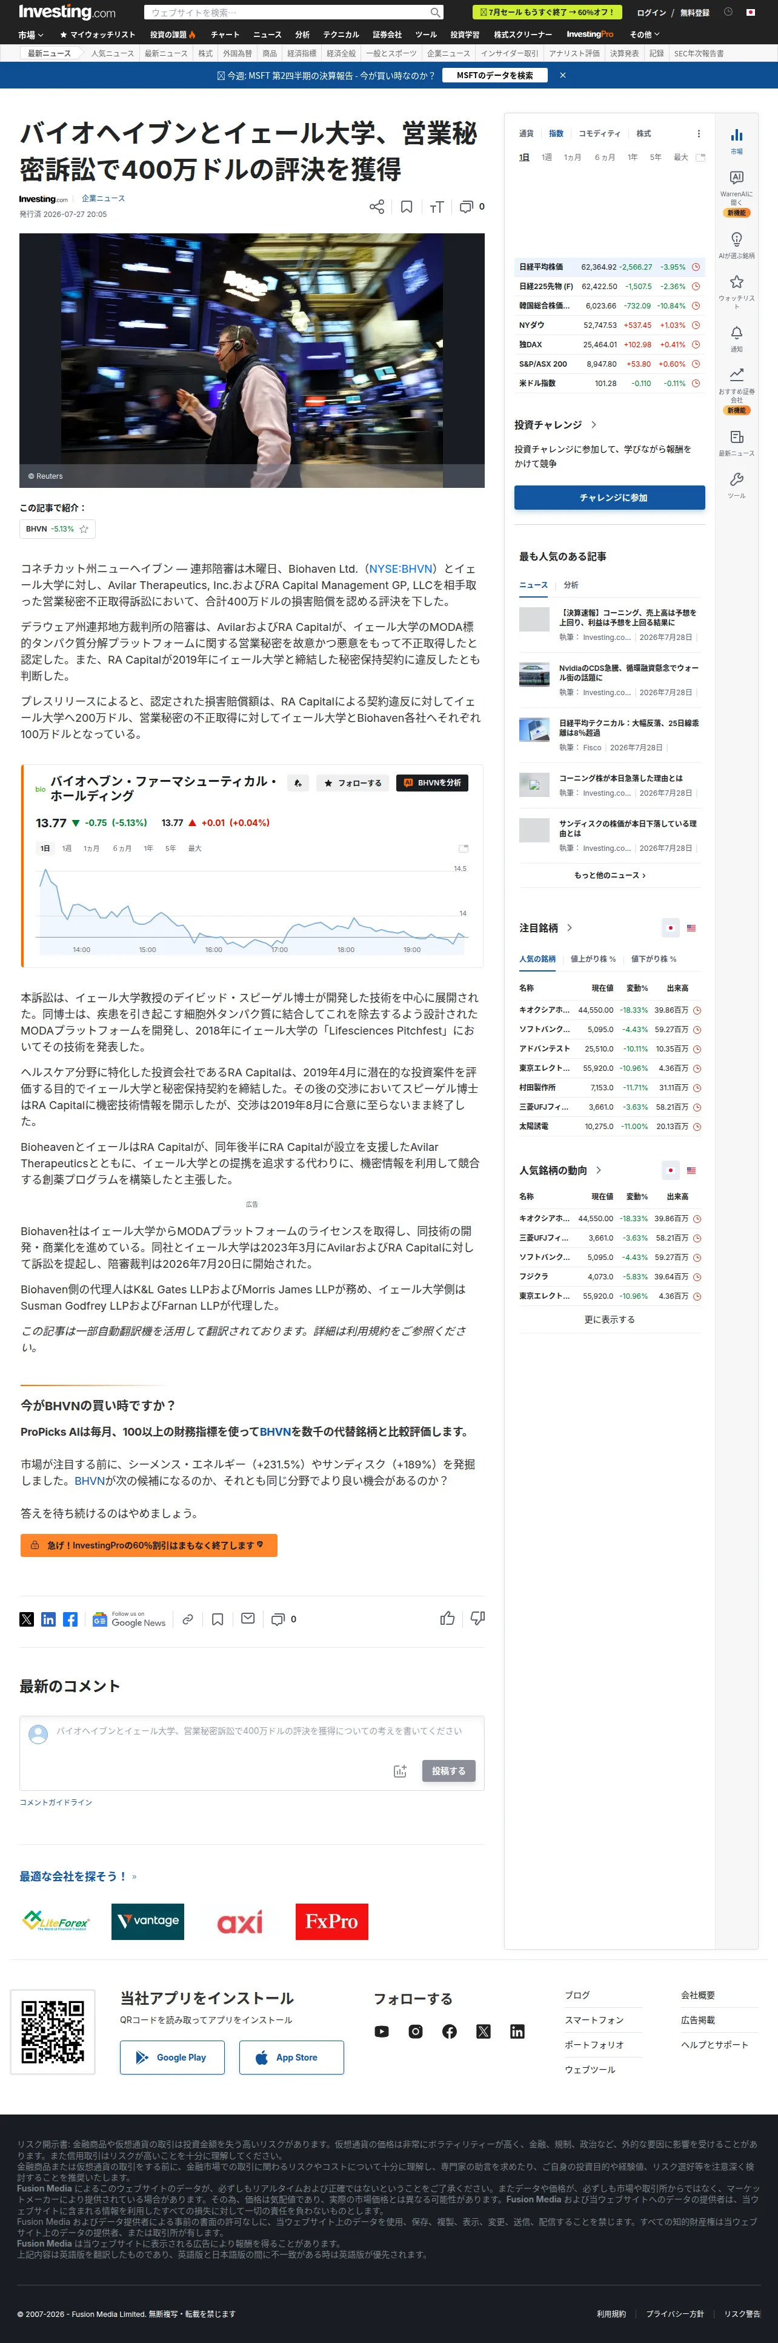The height and width of the screenshot is (2343, 778).
Task: Open the NYSE:BHVN link in article text
Action: (x=401, y=568)
